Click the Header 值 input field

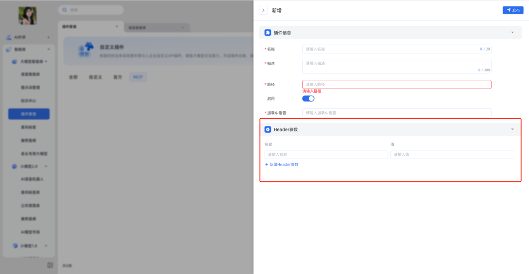click(452, 154)
